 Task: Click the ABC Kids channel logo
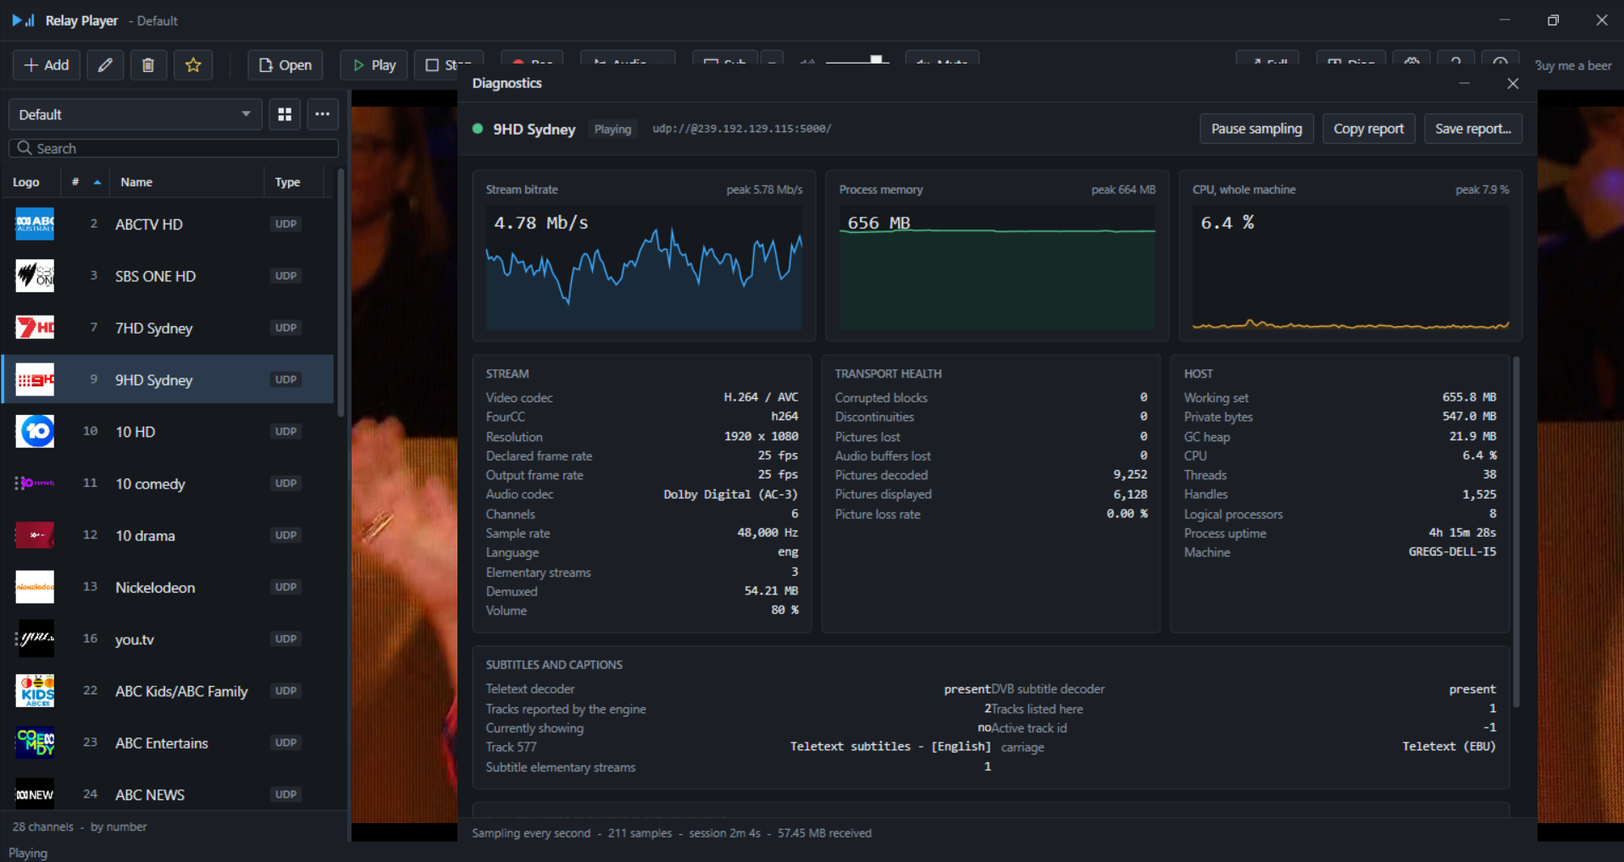pyautogui.click(x=35, y=691)
